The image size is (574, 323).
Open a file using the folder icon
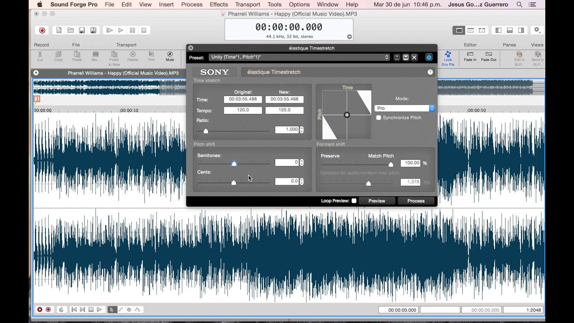(70, 31)
